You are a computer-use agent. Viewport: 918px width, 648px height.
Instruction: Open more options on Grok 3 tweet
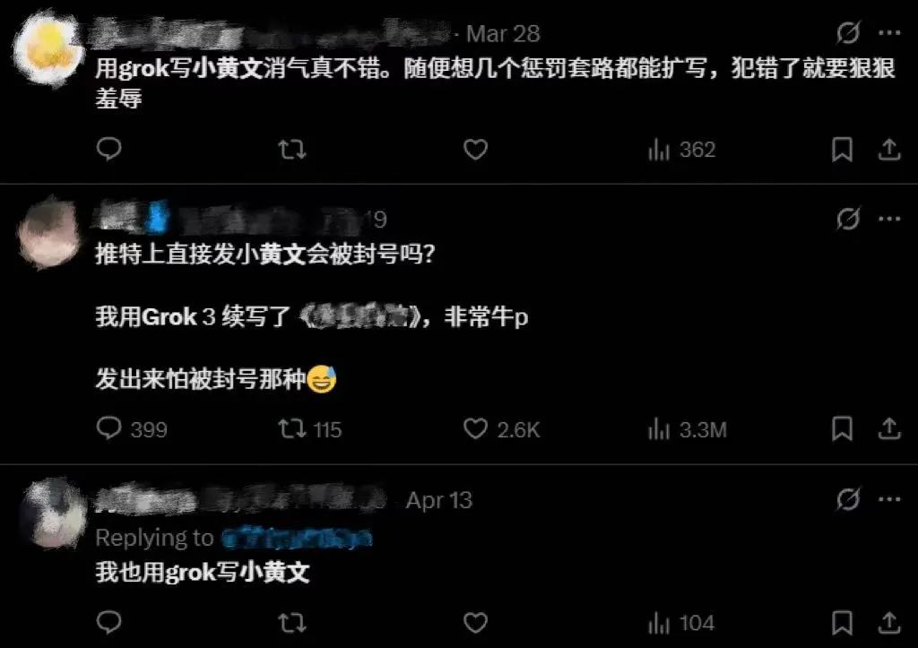[889, 219]
